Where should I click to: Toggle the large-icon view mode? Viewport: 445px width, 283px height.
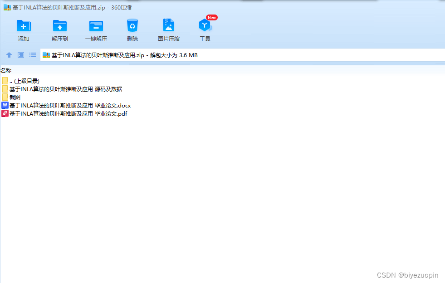[20, 54]
